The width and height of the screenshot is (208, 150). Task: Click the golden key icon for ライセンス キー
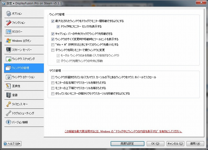coord(9,104)
